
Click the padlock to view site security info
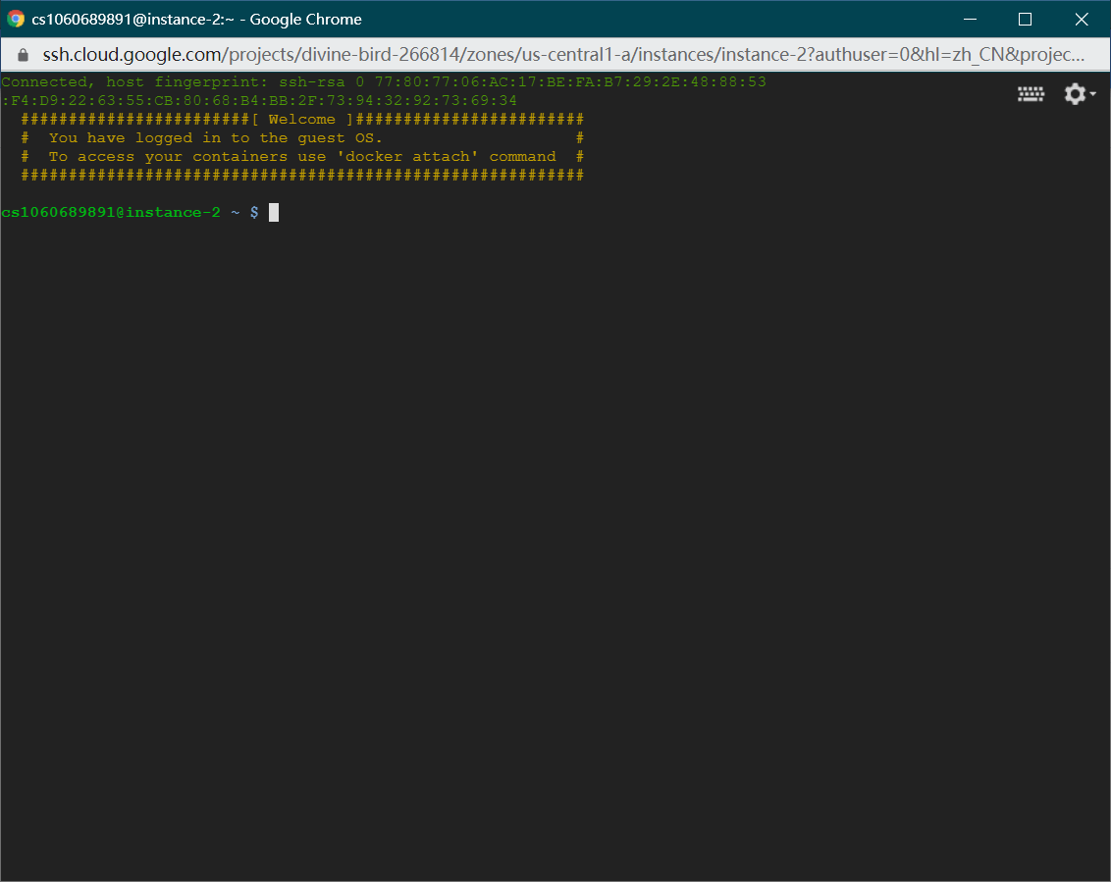point(22,56)
